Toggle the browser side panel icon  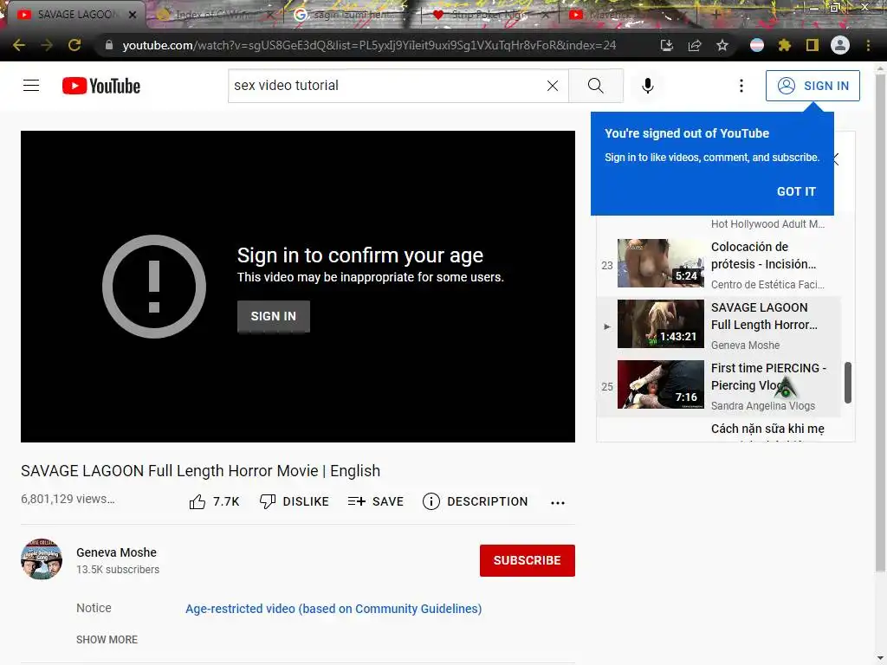(x=813, y=45)
